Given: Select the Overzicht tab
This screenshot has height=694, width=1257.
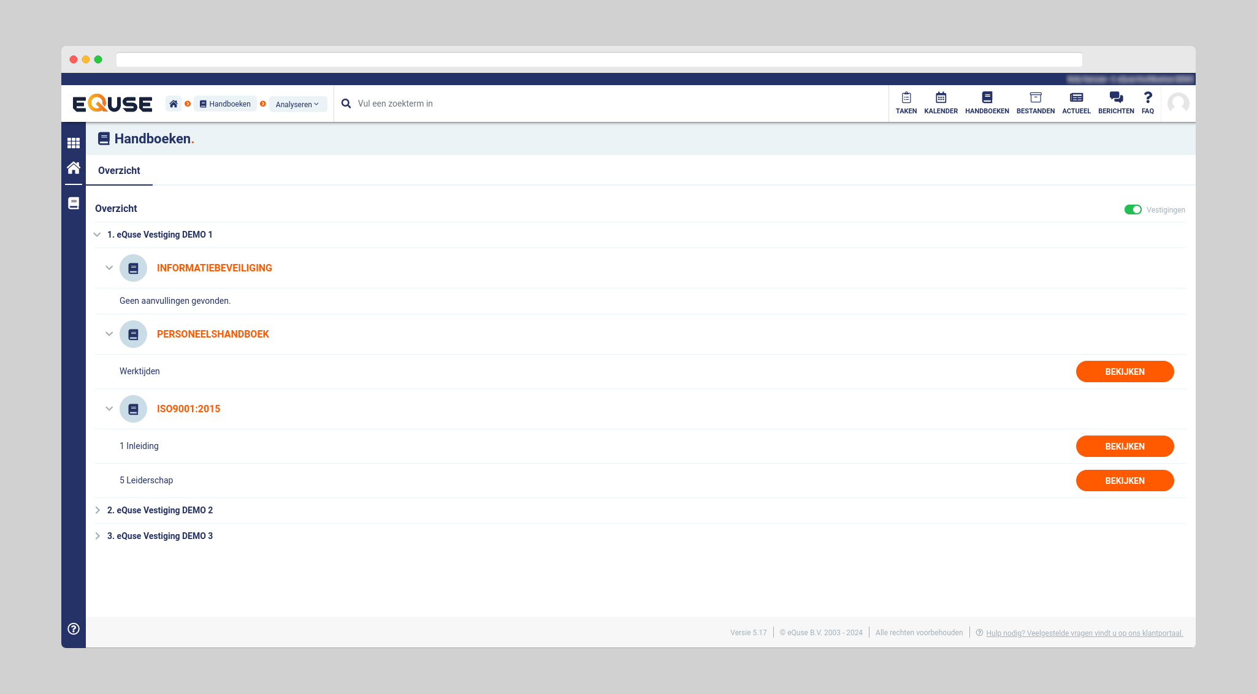Looking at the screenshot, I should tap(119, 170).
